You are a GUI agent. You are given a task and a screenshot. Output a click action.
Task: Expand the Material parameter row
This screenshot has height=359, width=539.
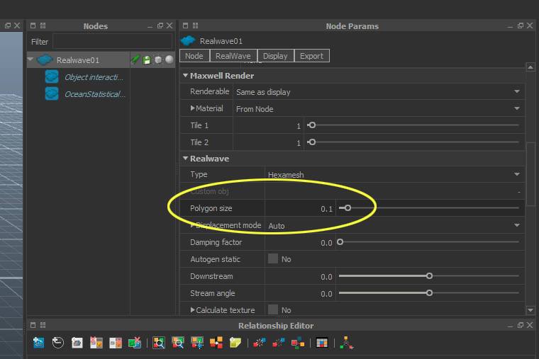pos(192,108)
